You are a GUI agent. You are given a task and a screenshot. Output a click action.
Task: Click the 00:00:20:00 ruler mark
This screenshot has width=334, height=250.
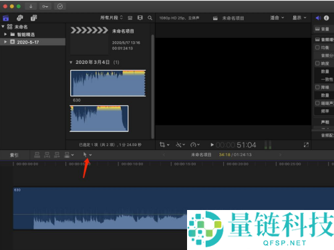point(237,164)
